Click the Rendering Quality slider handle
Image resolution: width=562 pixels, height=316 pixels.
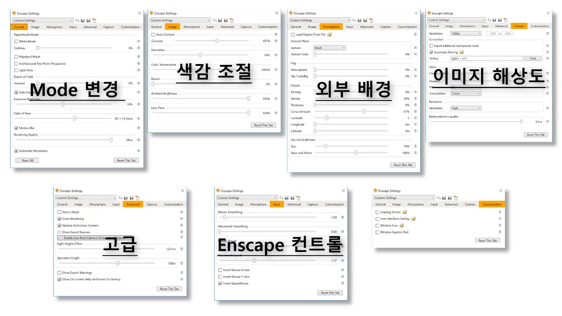click(111, 140)
